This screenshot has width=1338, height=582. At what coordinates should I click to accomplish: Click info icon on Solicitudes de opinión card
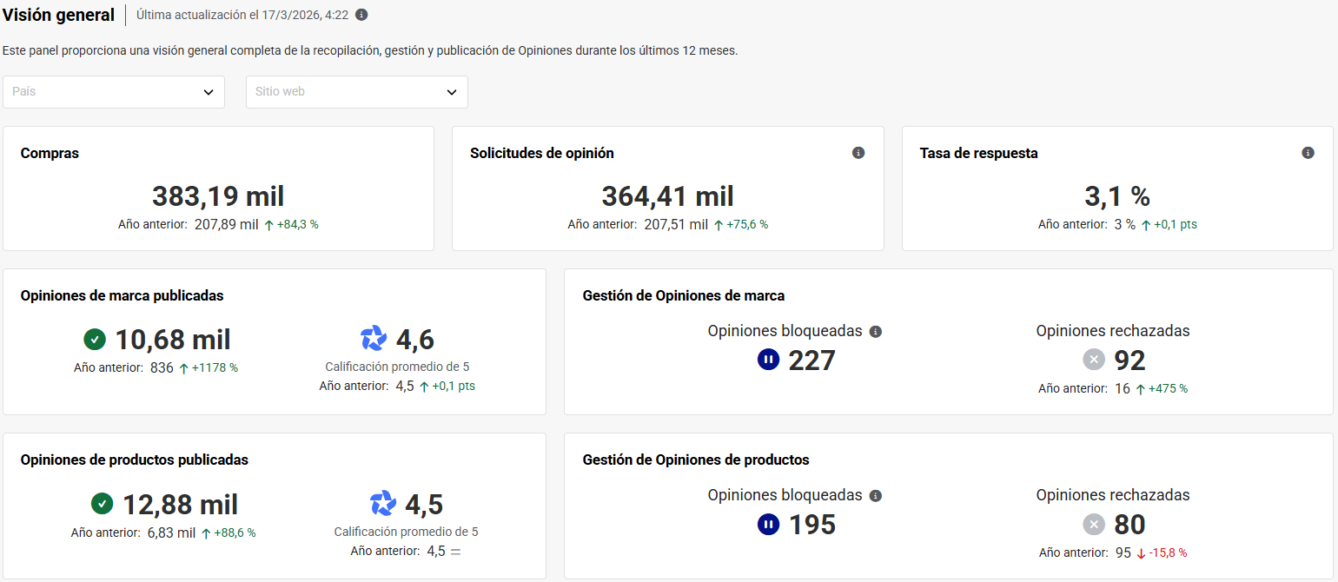858,153
